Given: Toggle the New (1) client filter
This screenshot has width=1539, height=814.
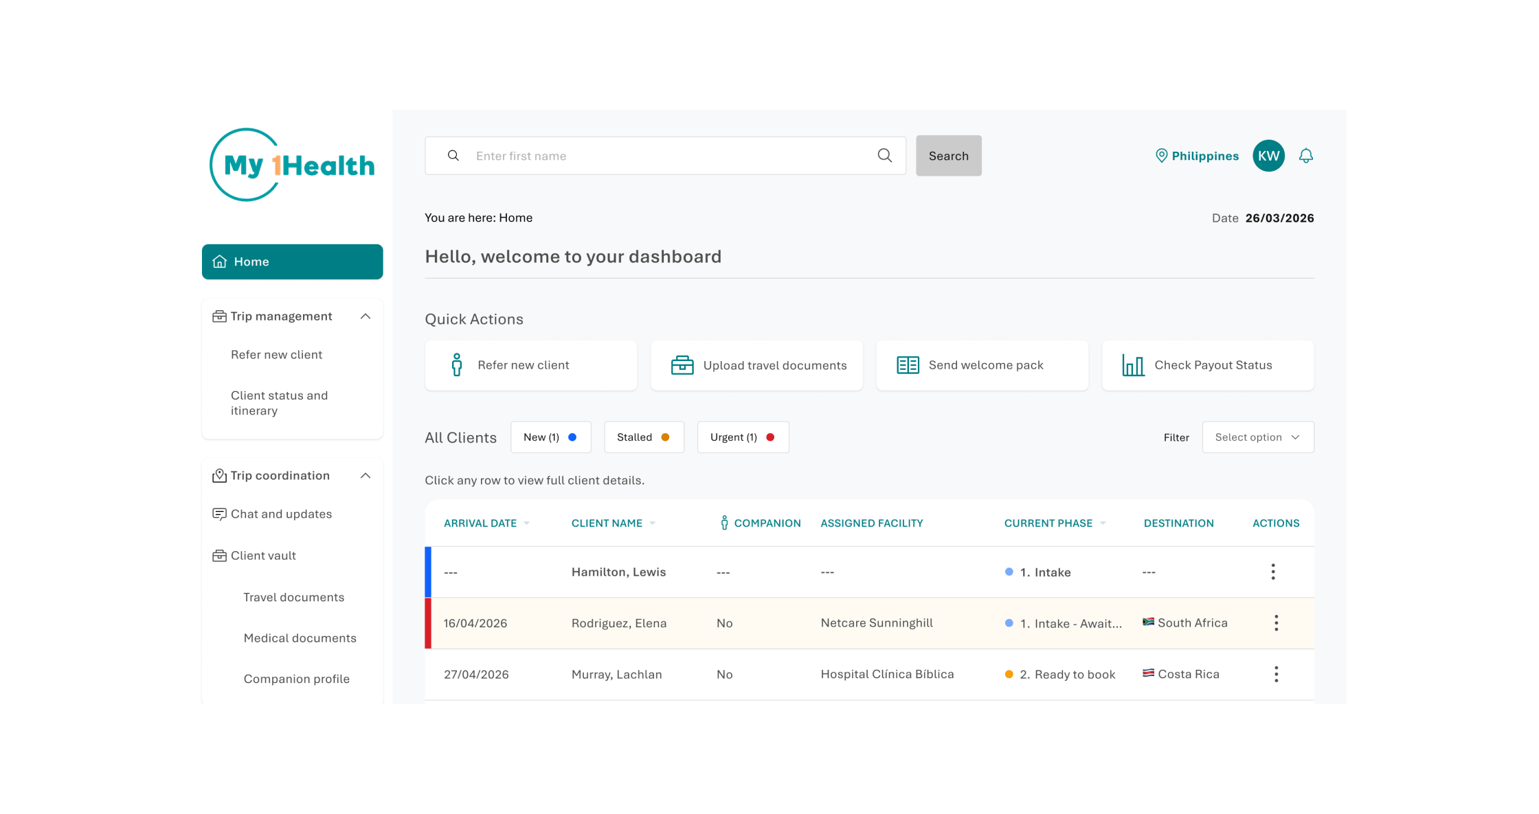Looking at the screenshot, I should coord(550,437).
